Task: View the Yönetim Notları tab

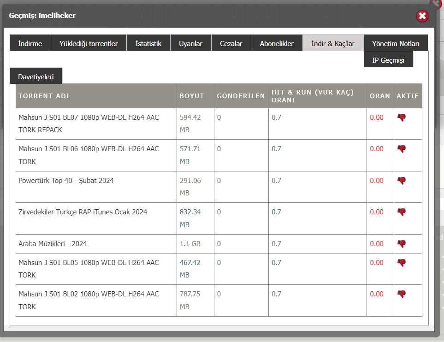Action: click(396, 43)
